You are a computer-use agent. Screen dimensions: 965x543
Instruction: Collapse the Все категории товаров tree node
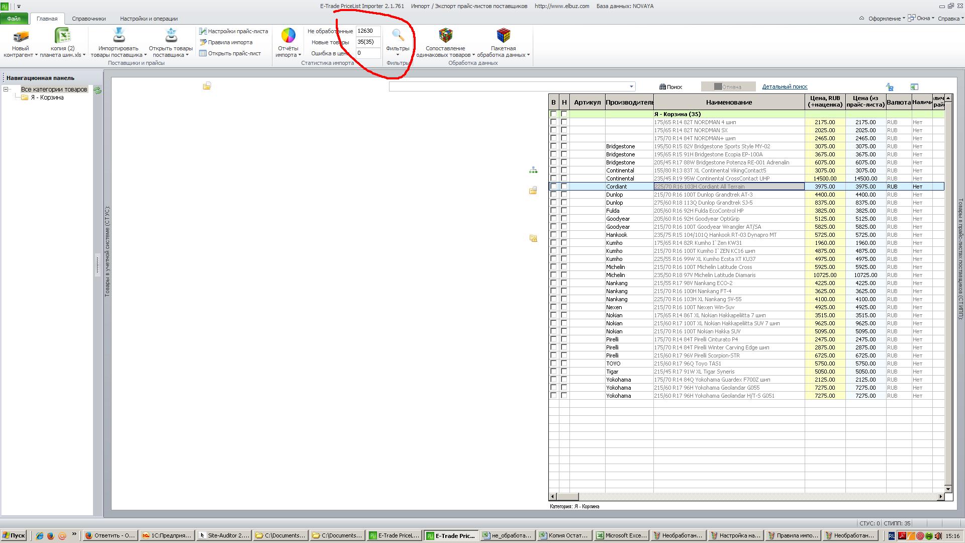[6, 89]
